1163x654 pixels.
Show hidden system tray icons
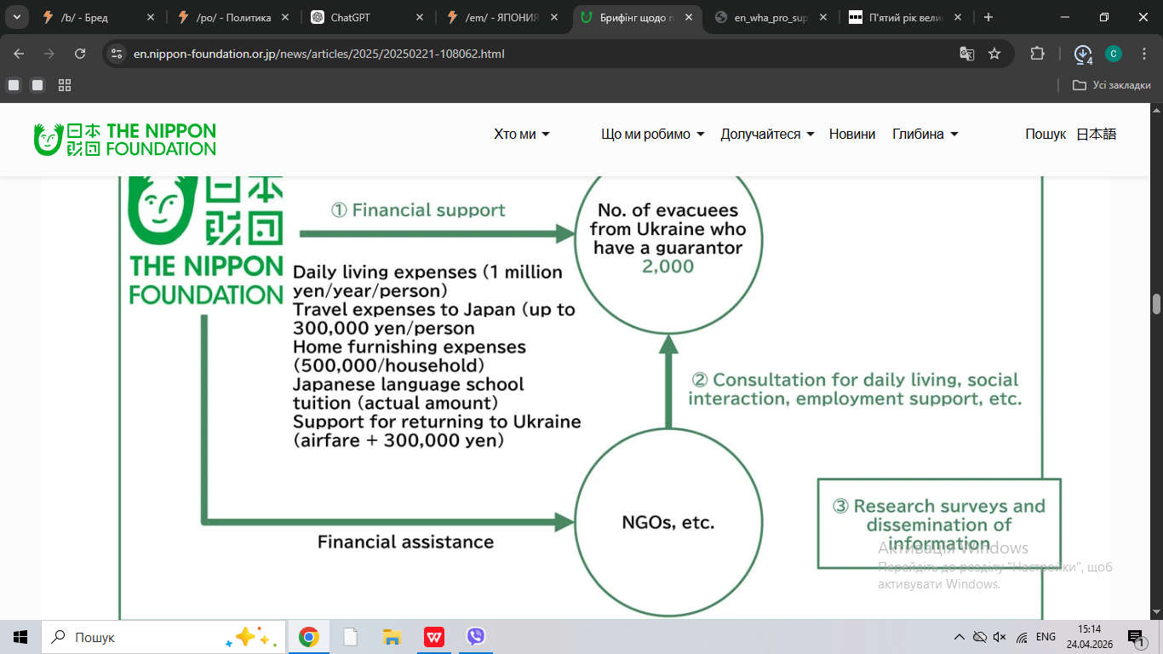(x=960, y=637)
